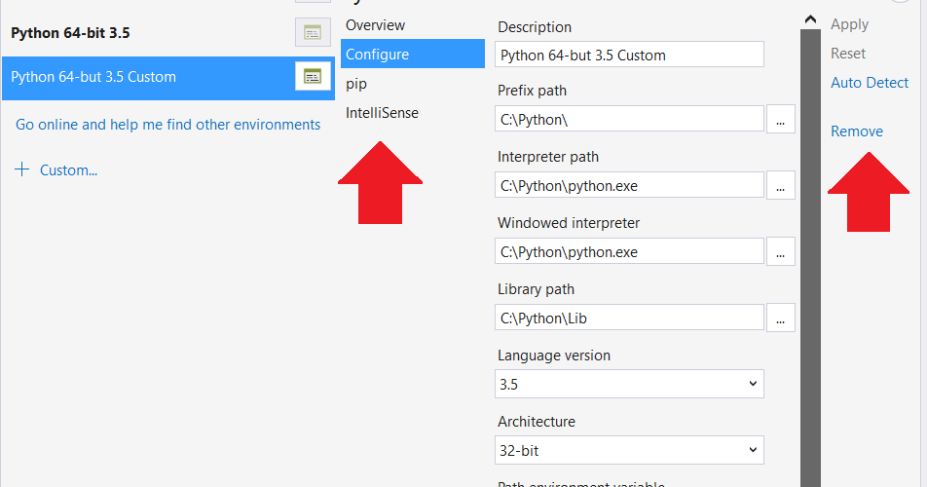Browse for Interpreter path with ellipsis button
Image resolution: width=927 pixels, height=487 pixels.
tap(780, 186)
